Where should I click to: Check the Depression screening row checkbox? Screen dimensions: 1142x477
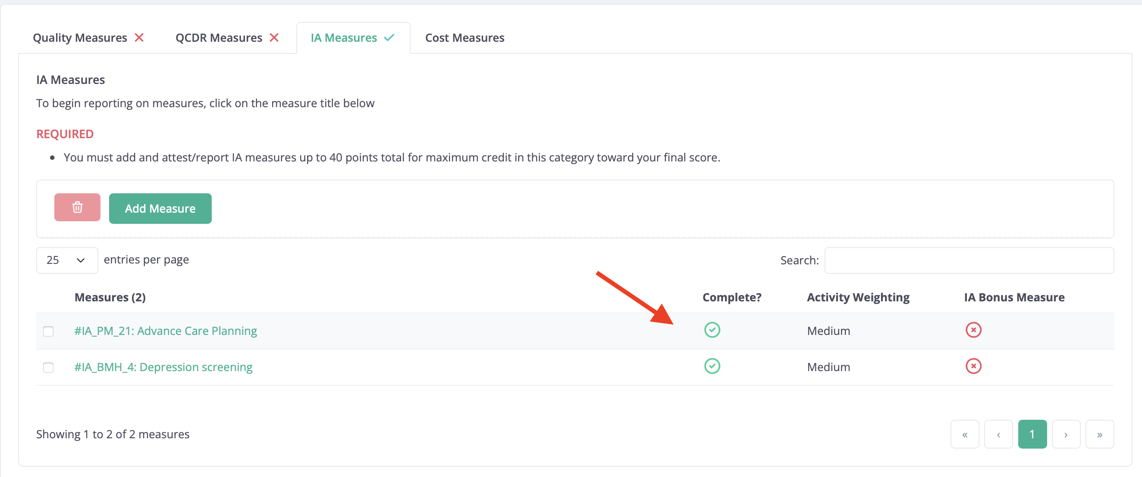[48, 368]
